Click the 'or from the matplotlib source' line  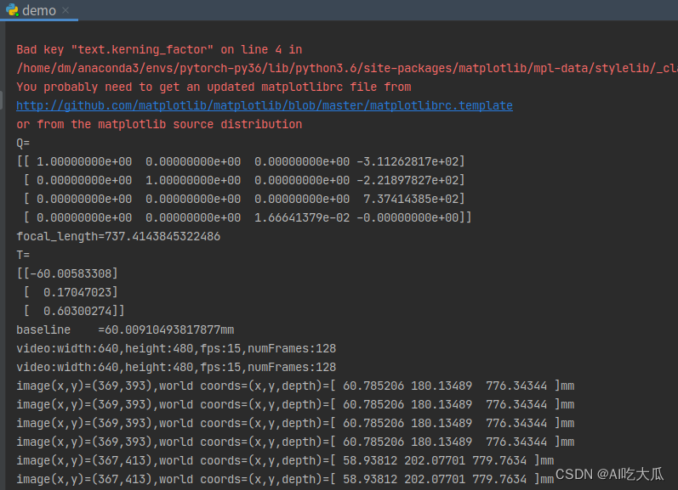click(159, 124)
